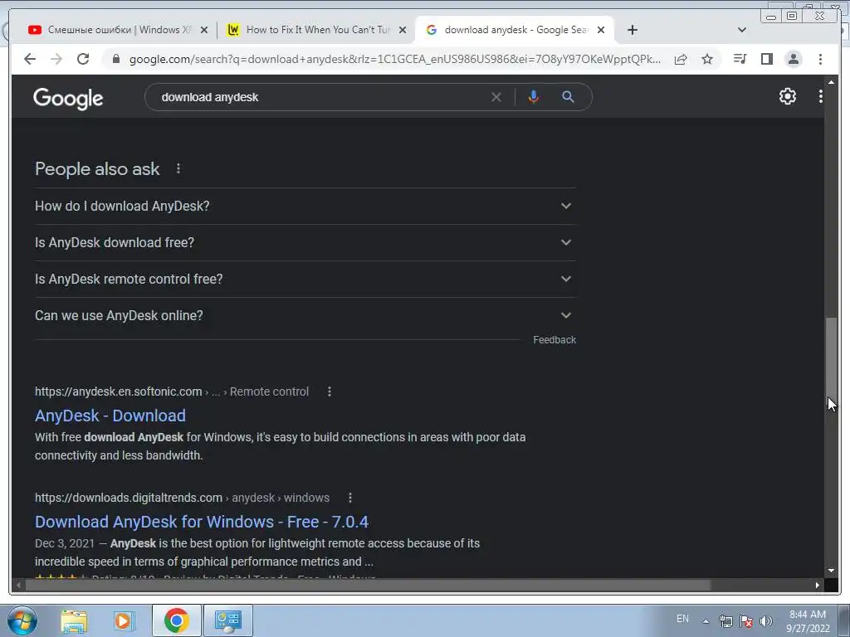Click the taskbar clock 8:44 AM
850x637 pixels.
(808, 621)
